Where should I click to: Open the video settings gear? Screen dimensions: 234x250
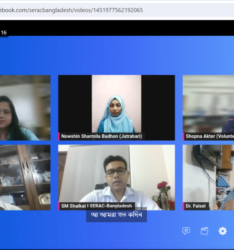coord(223,231)
